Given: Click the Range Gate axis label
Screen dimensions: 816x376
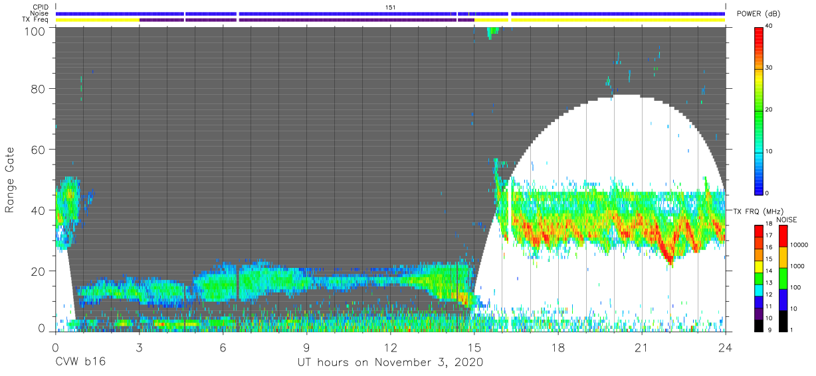Looking at the screenshot, I should (x=10, y=180).
